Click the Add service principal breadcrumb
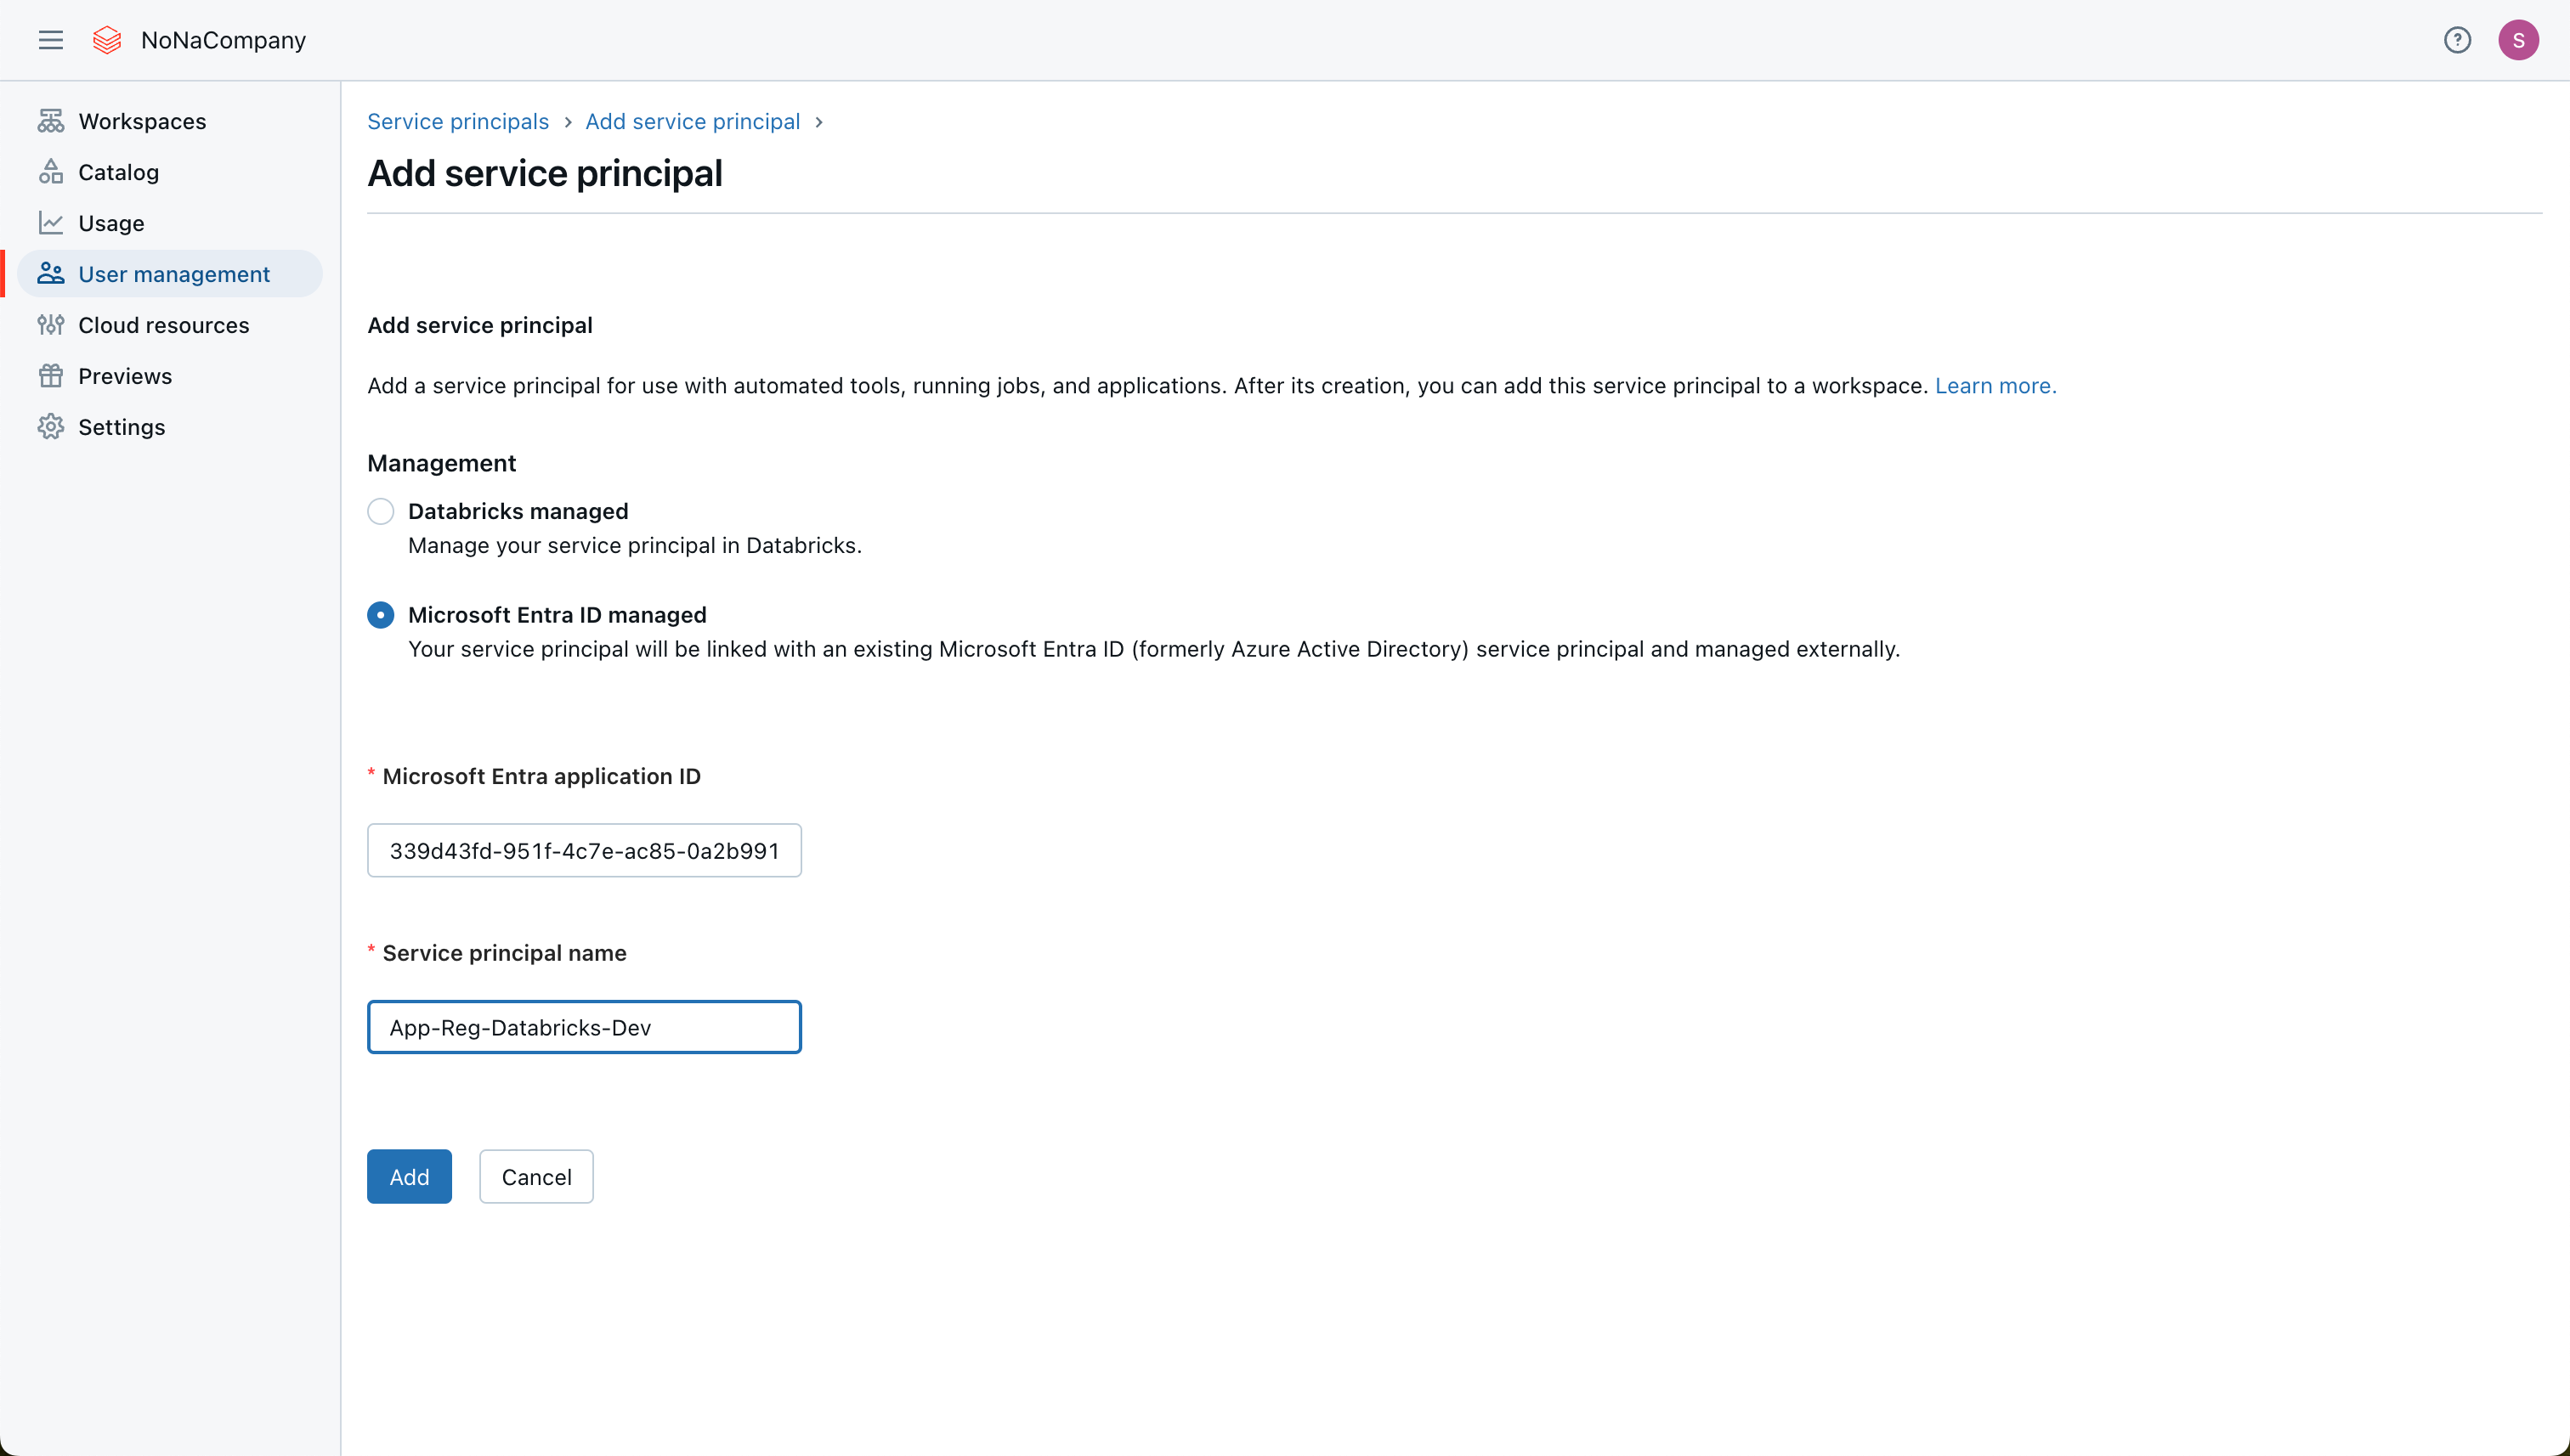The image size is (2570, 1456). 693,121
